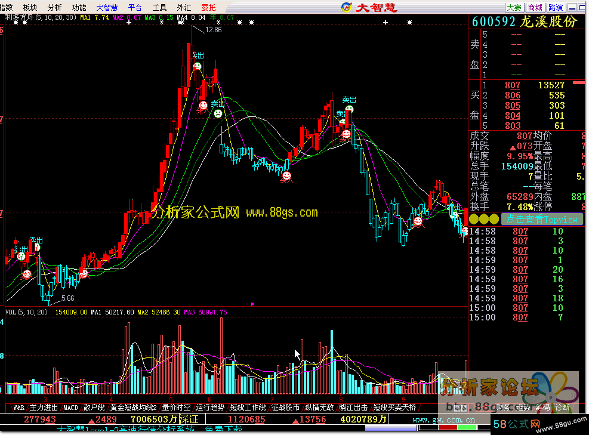589x435 pixels.
Task: Click the index value 277943 in the status bar
Action: point(40,419)
